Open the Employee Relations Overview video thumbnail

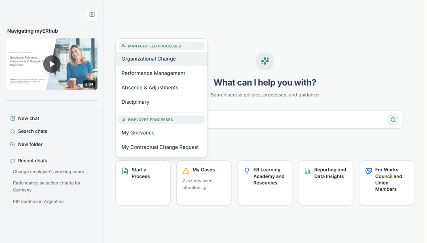pyautogui.click(x=52, y=64)
